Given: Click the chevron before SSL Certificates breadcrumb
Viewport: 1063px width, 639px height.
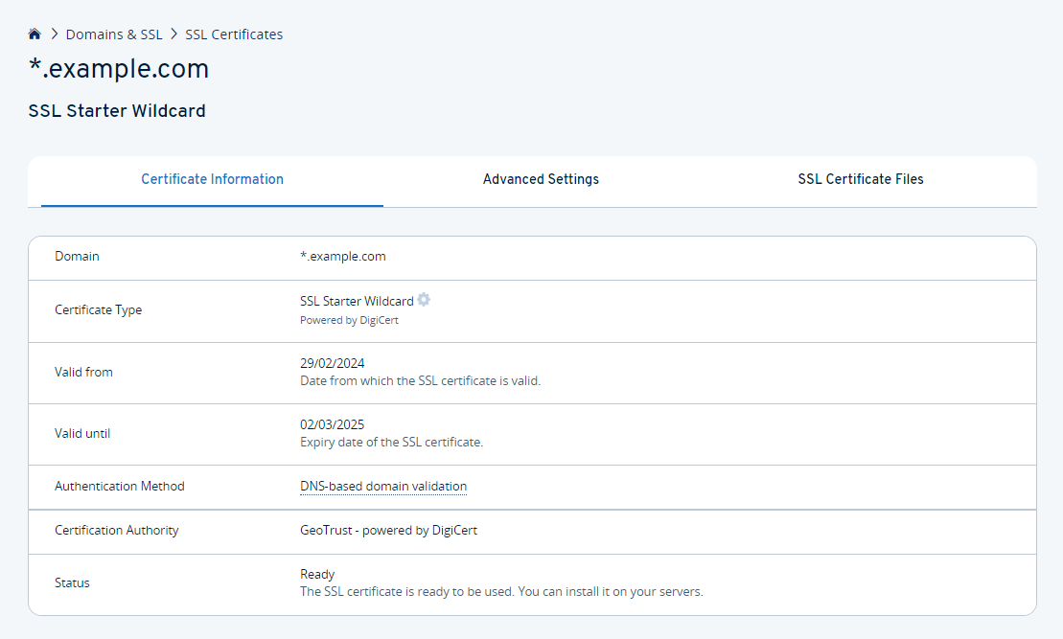Looking at the screenshot, I should pos(174,34).
